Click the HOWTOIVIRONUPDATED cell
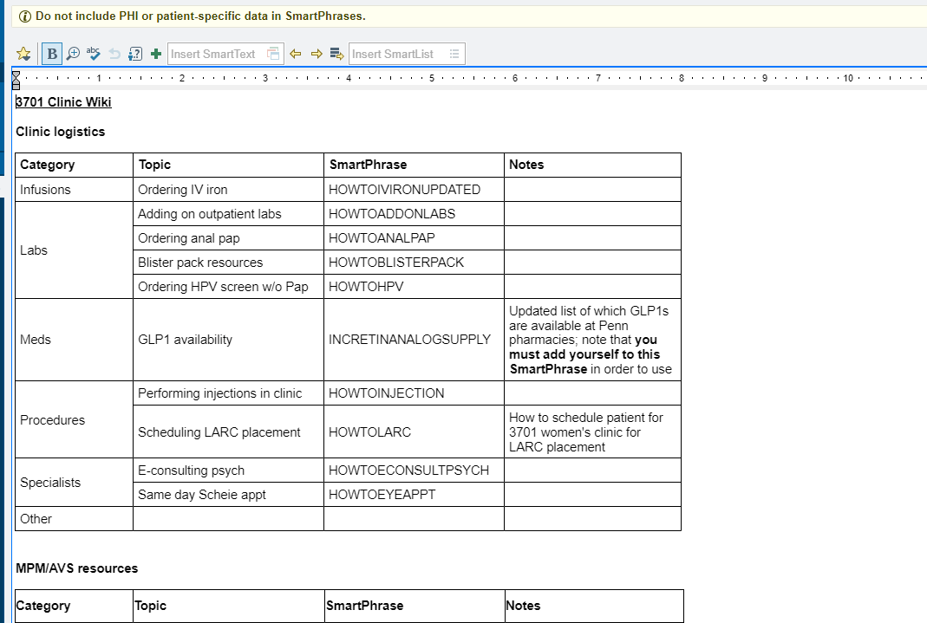The width and height of the screenshot is (927, 623). 414,190
